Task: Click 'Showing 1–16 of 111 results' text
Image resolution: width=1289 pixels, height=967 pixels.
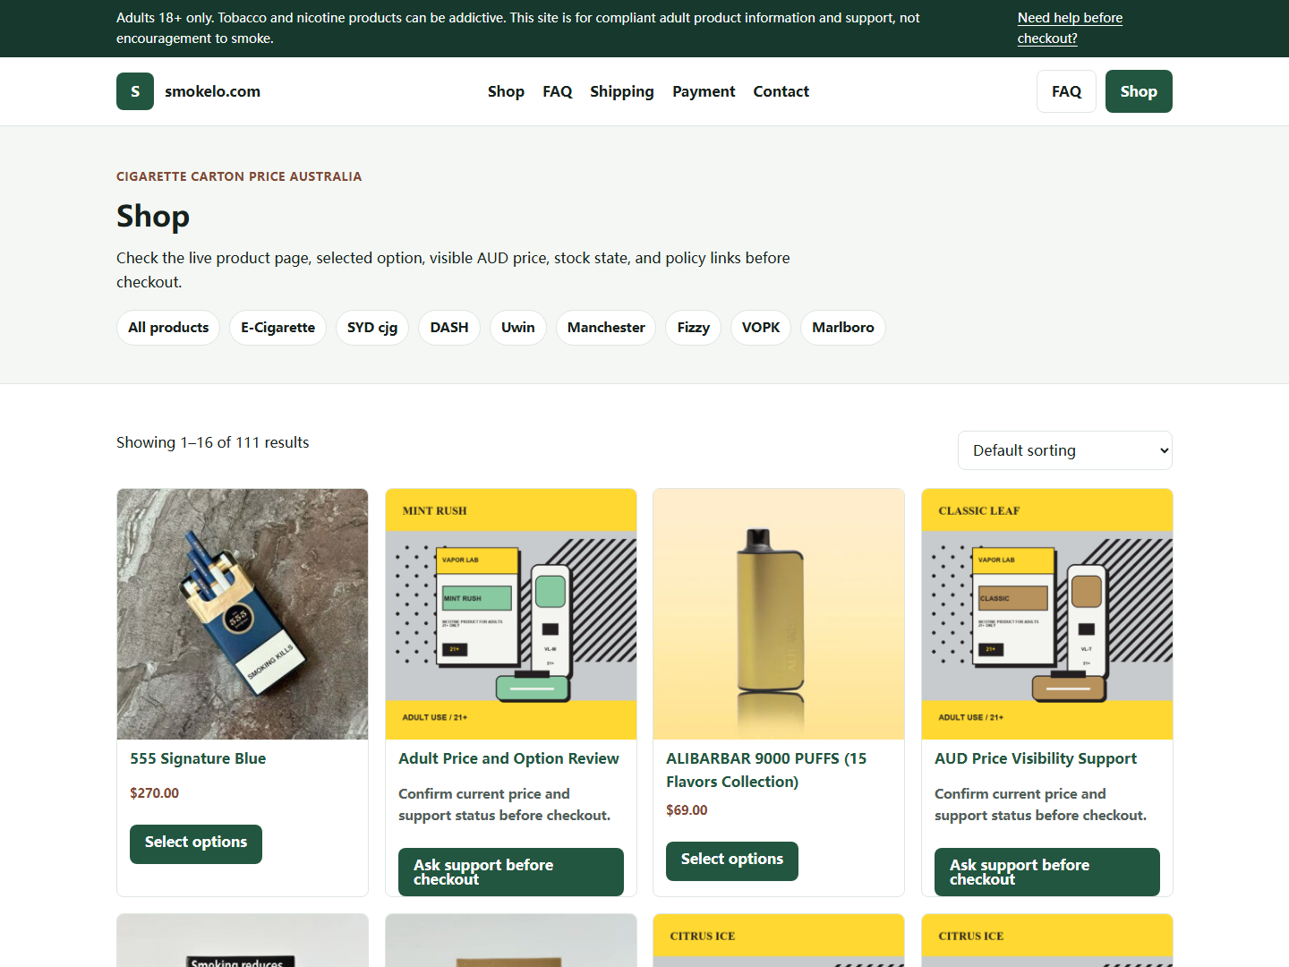Action: click(212, 442)
